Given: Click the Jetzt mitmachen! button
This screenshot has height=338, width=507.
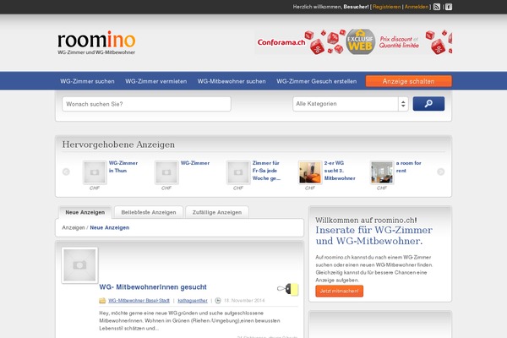Looking at the screenshot, I should (x=339, y=291).
